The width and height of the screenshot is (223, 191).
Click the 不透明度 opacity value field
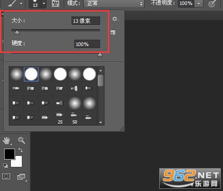coord(186,3)
